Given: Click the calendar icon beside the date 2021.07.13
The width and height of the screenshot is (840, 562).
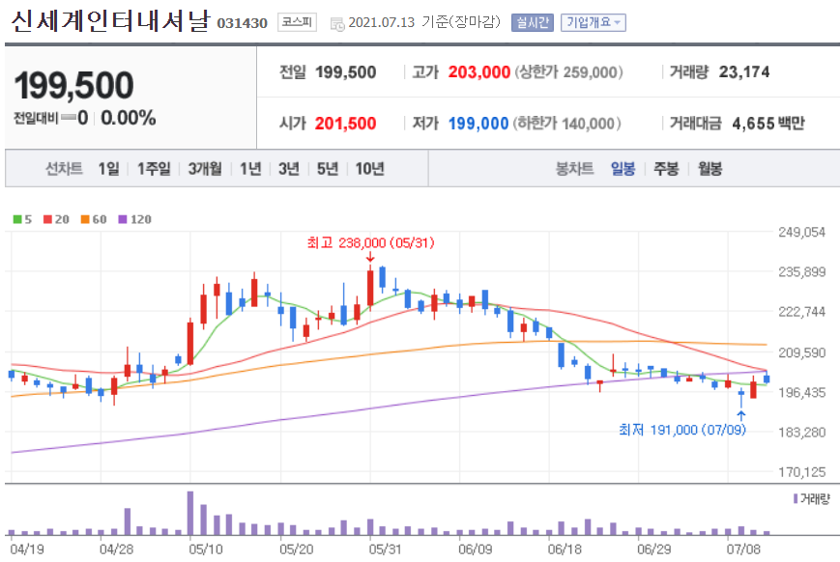Looking at the screenshot, I should point(337,23).
